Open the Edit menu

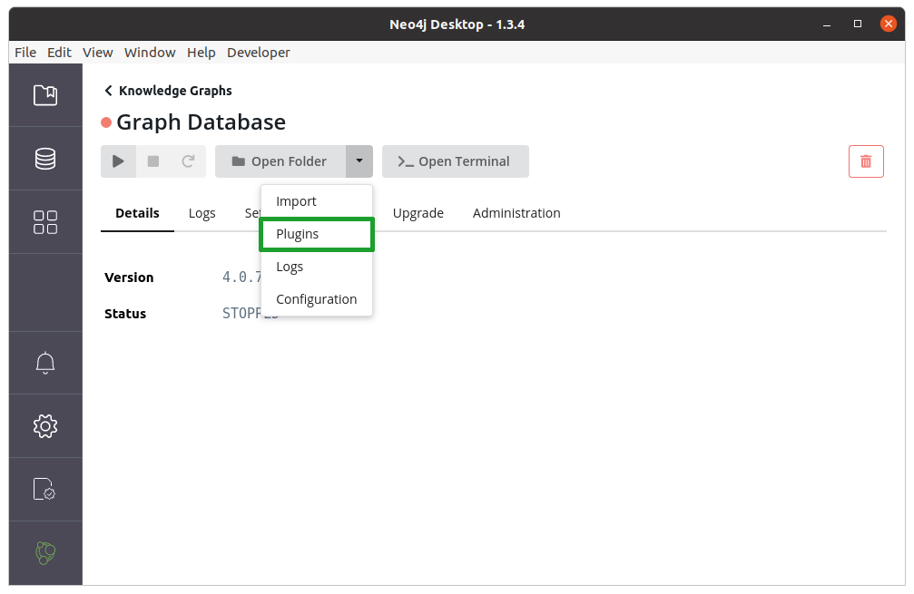[60, 53]
